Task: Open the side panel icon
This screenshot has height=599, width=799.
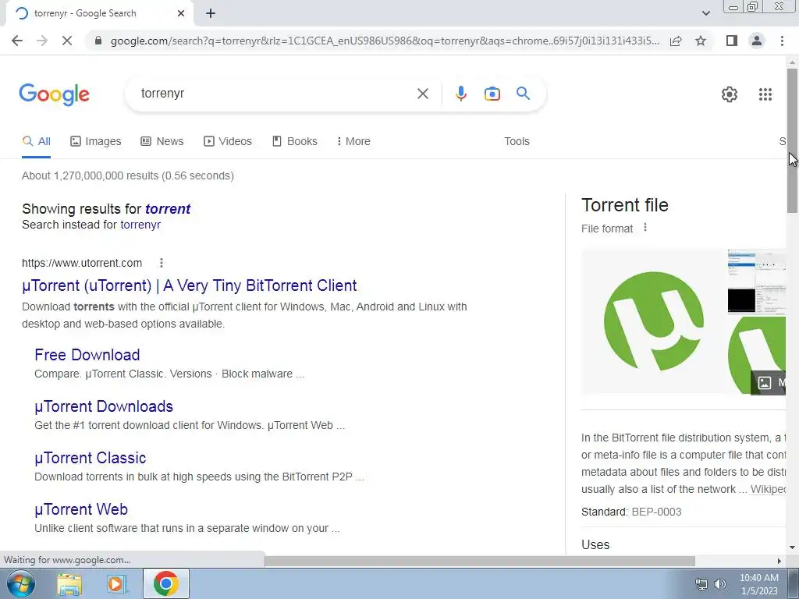Action: click(732, 41)
